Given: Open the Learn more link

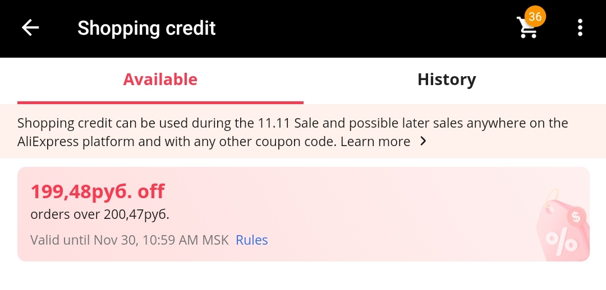Looking at the screenshot, I should pyautogui.click(x=375, y=142).
